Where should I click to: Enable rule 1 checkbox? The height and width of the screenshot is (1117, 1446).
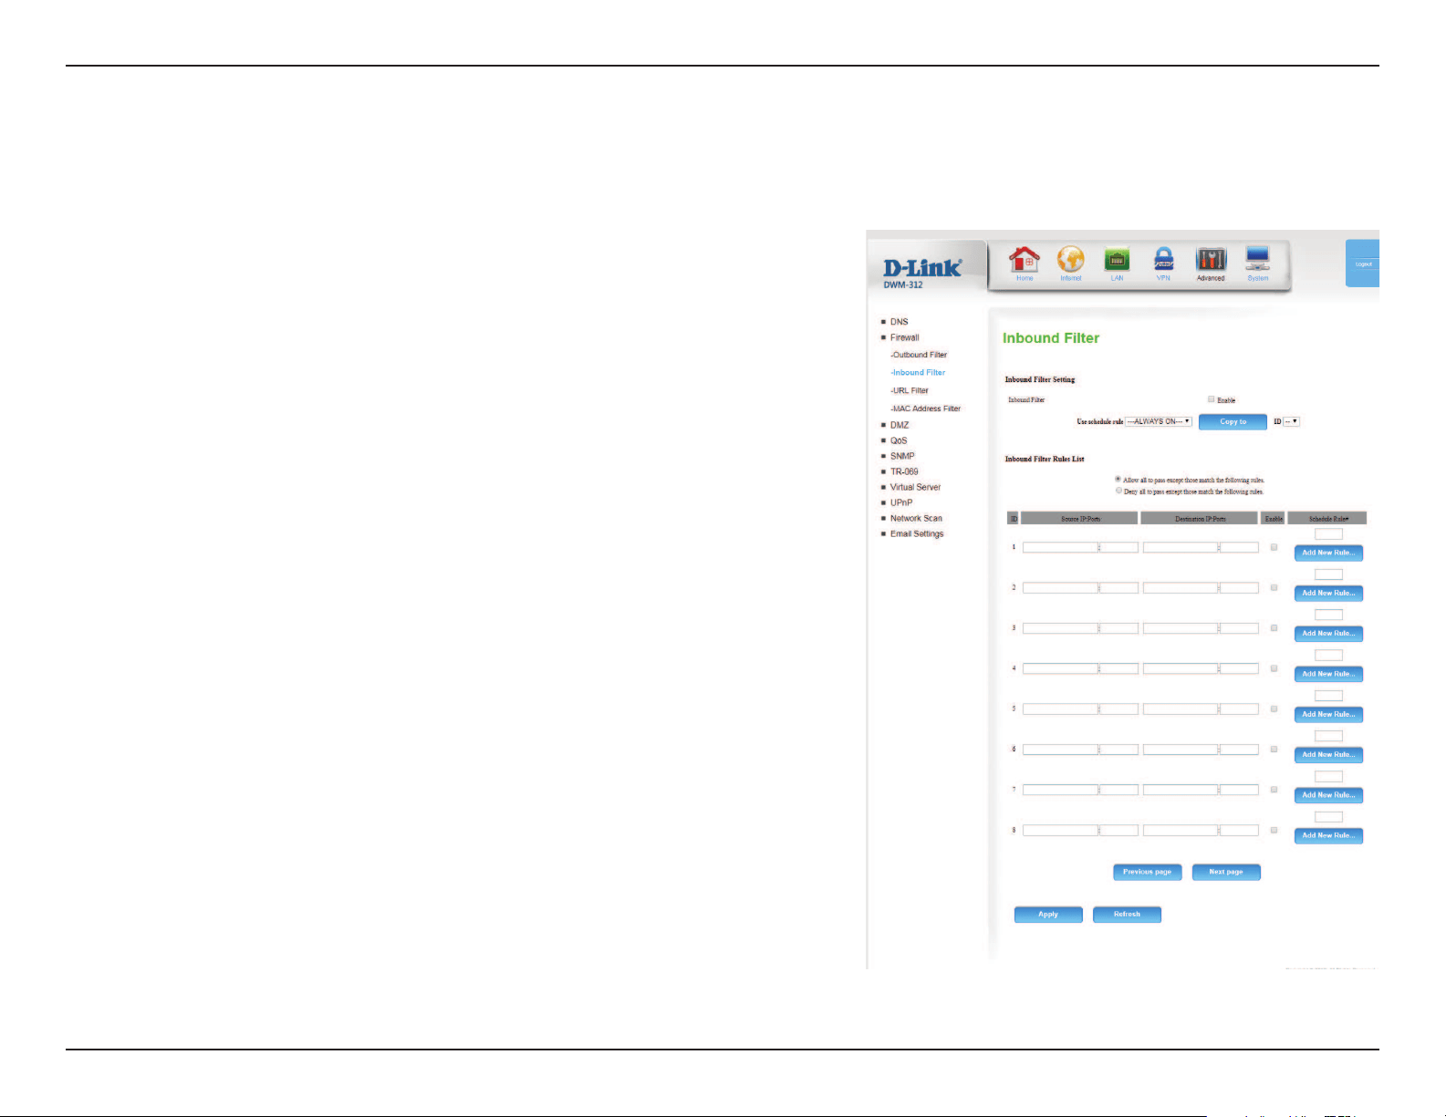point(1274,548)
